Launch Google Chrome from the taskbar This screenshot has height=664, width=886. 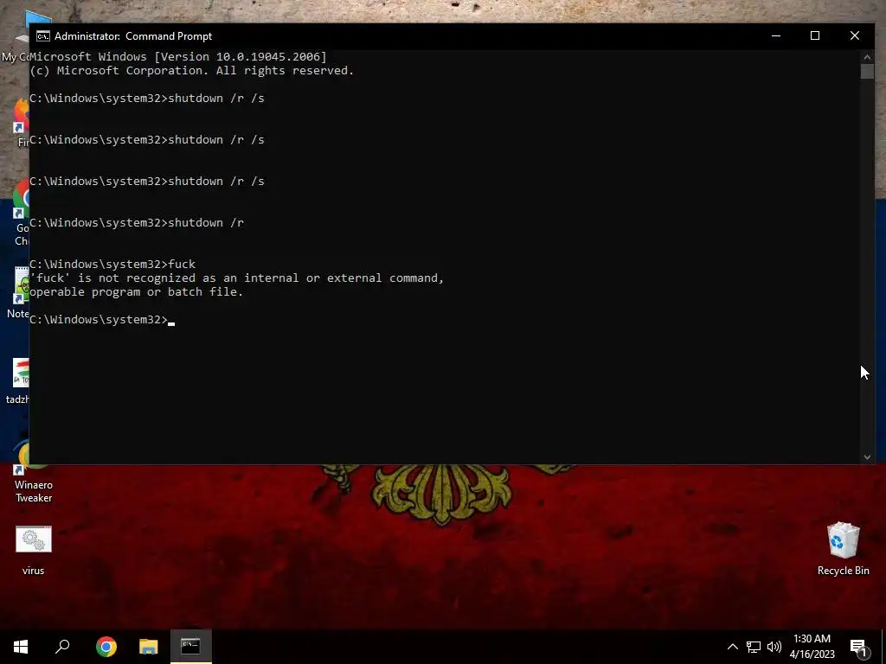point(106,647)
